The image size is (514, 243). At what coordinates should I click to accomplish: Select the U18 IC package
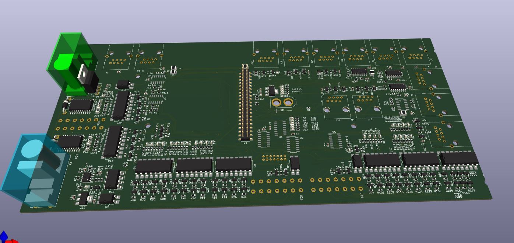pos(112,142)
